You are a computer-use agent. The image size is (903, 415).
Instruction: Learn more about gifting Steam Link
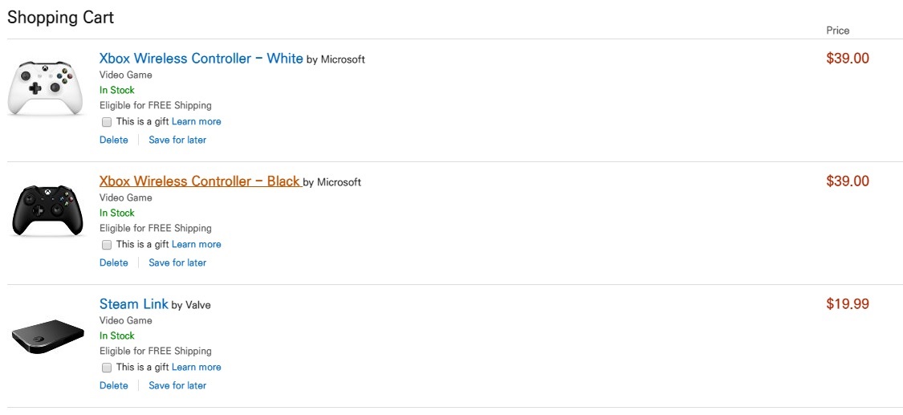point(196,368)
